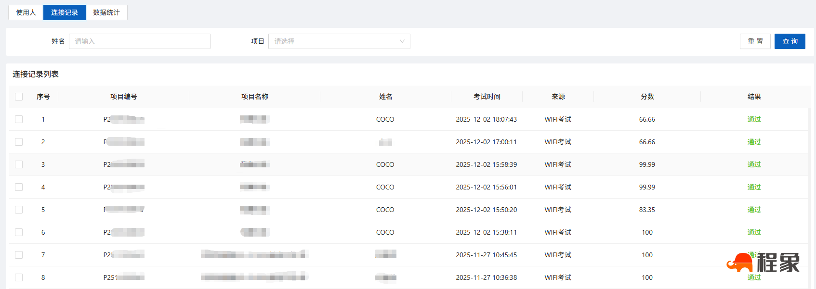Go to the 数据统计 tab

click(106, 13)
